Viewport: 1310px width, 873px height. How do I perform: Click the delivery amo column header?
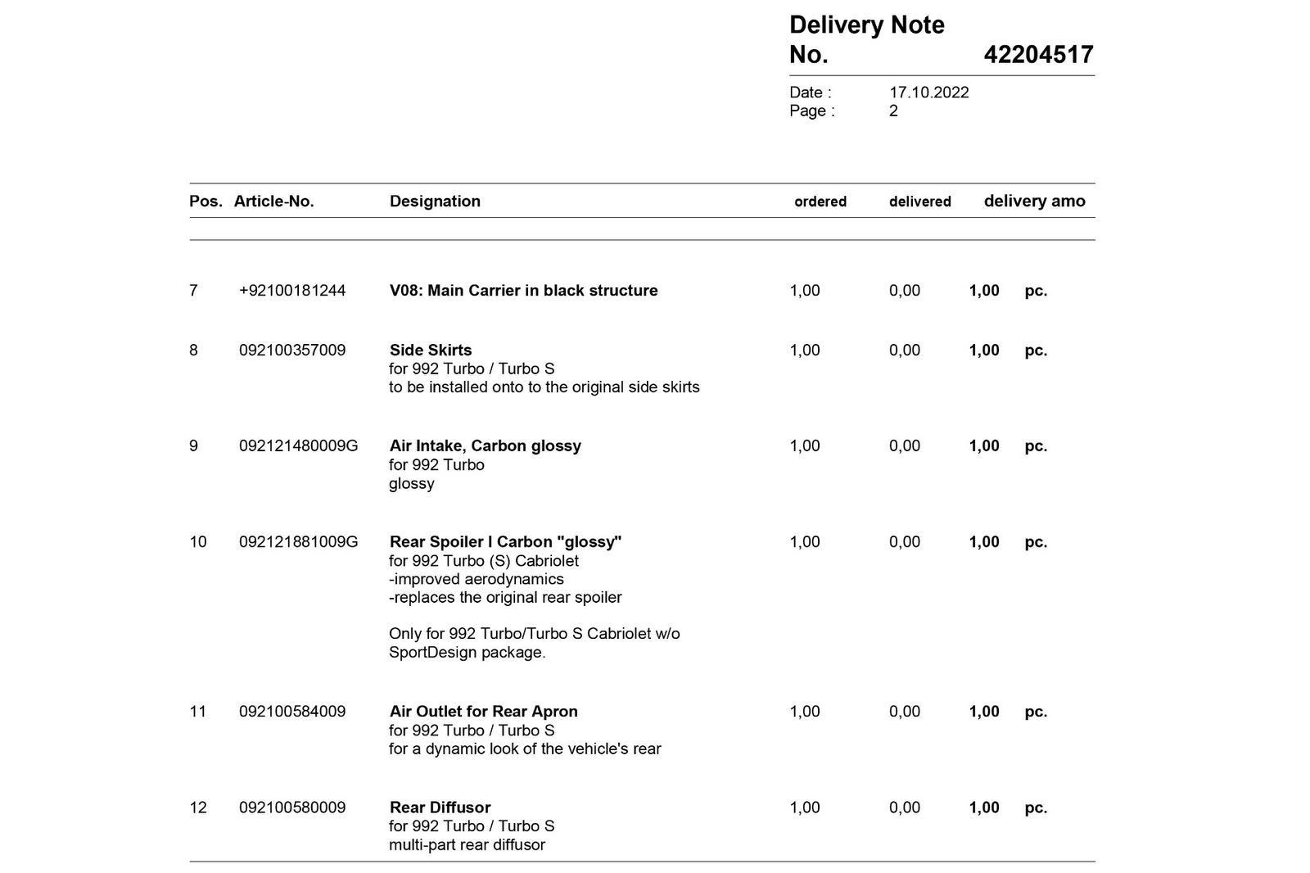[x=1034, y=201]
